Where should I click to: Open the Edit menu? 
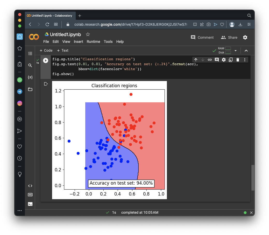(x=55, y=42)
